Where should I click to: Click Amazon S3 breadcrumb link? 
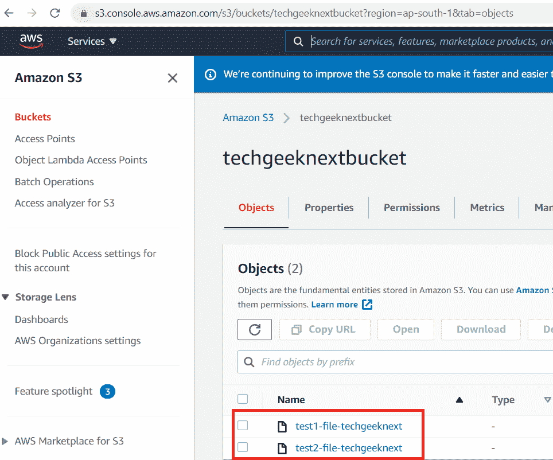tap(248, 118)
